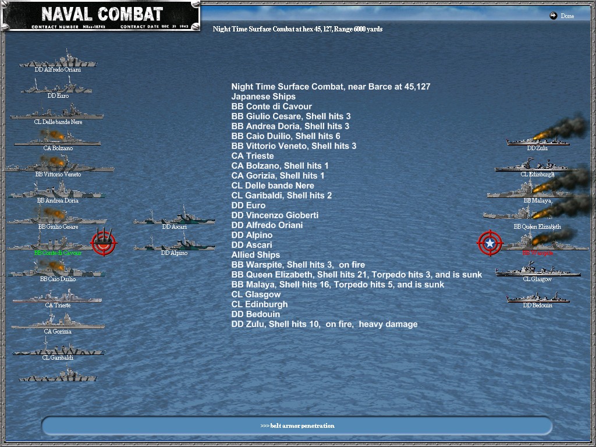596x447 pixels.
Task: Click the Naval Combat title plaque
Action: click(101, 16)
